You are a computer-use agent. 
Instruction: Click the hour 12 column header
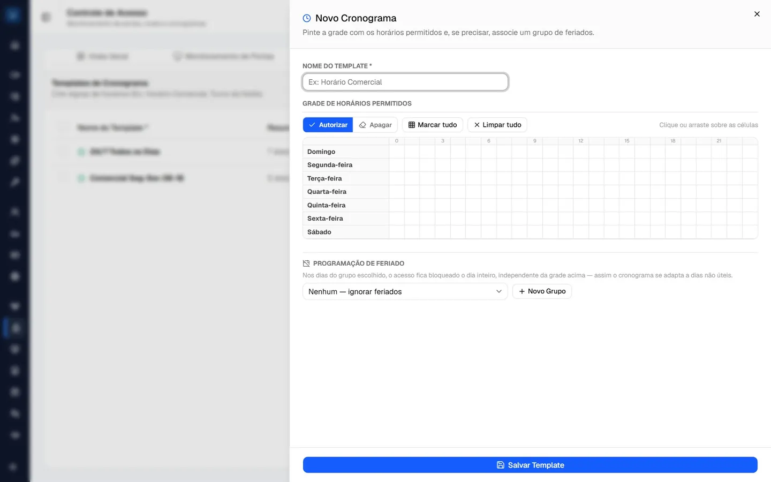581,141
